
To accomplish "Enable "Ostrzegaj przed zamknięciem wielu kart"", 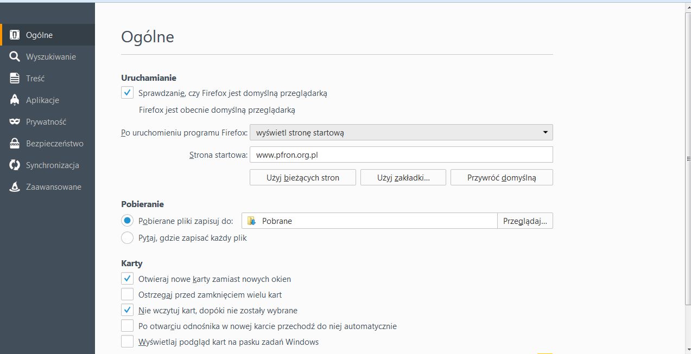I will 127,294.
